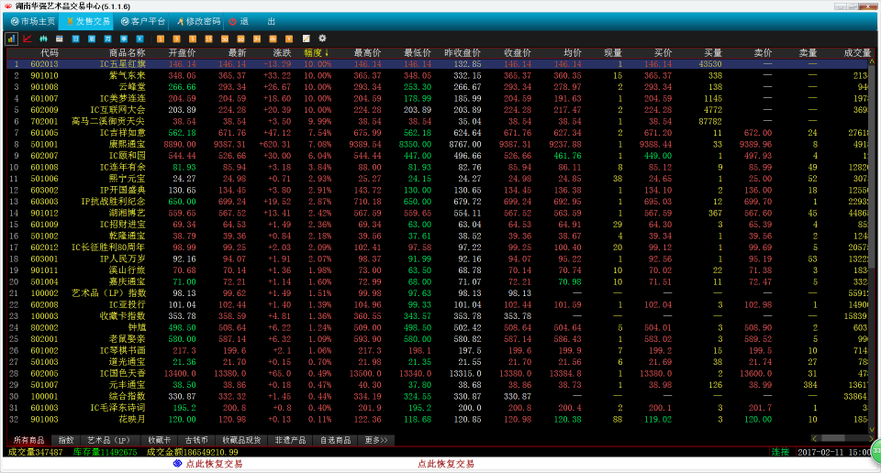
Task: Switch to the 发售交易 trading tab
Action: pos(87,21)
